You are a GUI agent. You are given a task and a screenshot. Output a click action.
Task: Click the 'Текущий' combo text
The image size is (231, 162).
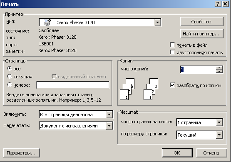point(187,135)
